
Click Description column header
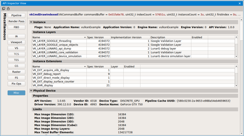pos(170,37)
